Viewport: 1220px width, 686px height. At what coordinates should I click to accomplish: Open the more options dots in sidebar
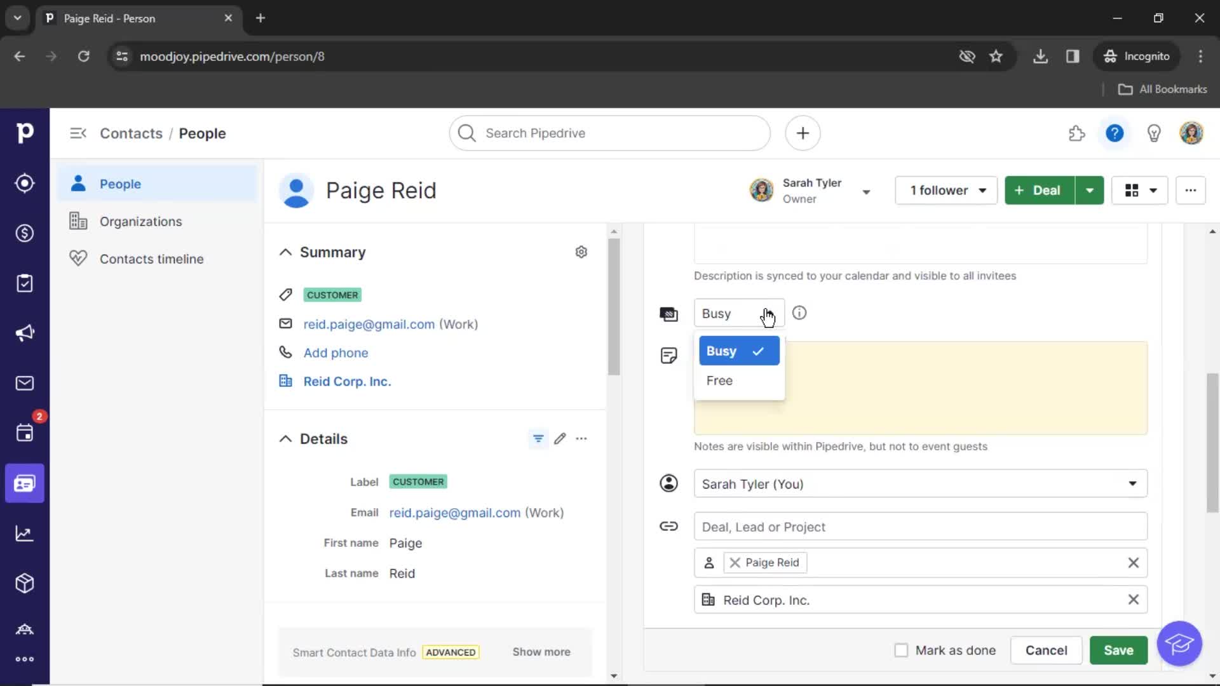point(25,659)
